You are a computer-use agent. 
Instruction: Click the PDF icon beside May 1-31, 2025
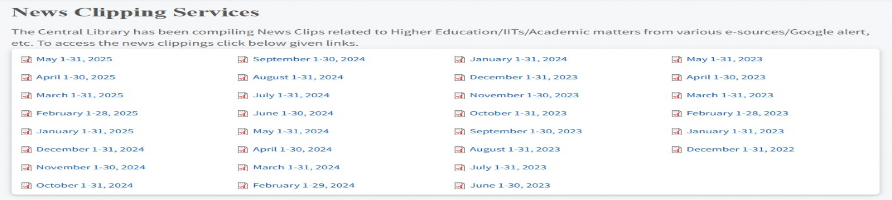(x=27, y=60)
